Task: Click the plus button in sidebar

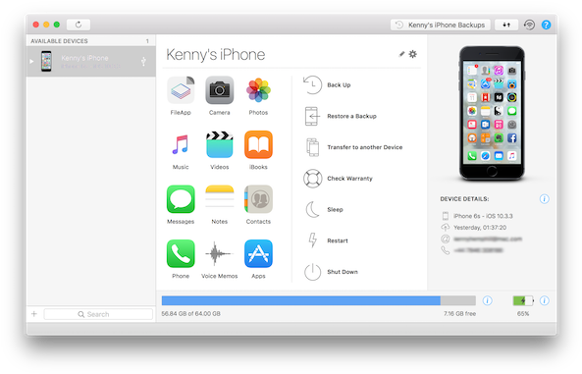Action: coord(34,314)
